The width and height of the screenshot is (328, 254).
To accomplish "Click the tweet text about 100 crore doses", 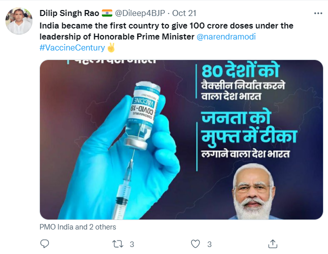I will (x=166, y=25).
